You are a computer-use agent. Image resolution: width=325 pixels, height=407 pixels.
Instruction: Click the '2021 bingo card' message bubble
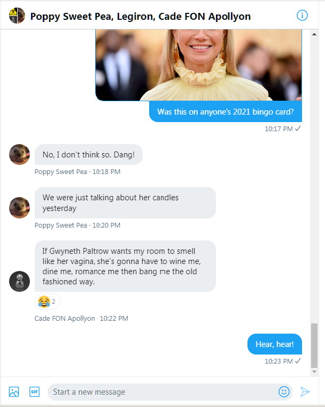tap(225, 112)
